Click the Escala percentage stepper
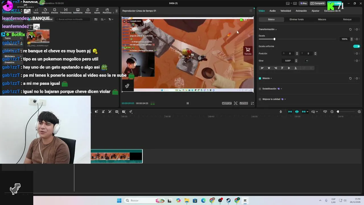This screenshot has width=364, height=205. [351, 39]
